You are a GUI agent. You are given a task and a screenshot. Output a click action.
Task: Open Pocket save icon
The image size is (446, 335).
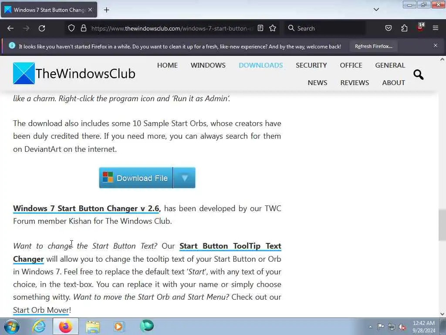pyautogui.click(x=388, y=28)
